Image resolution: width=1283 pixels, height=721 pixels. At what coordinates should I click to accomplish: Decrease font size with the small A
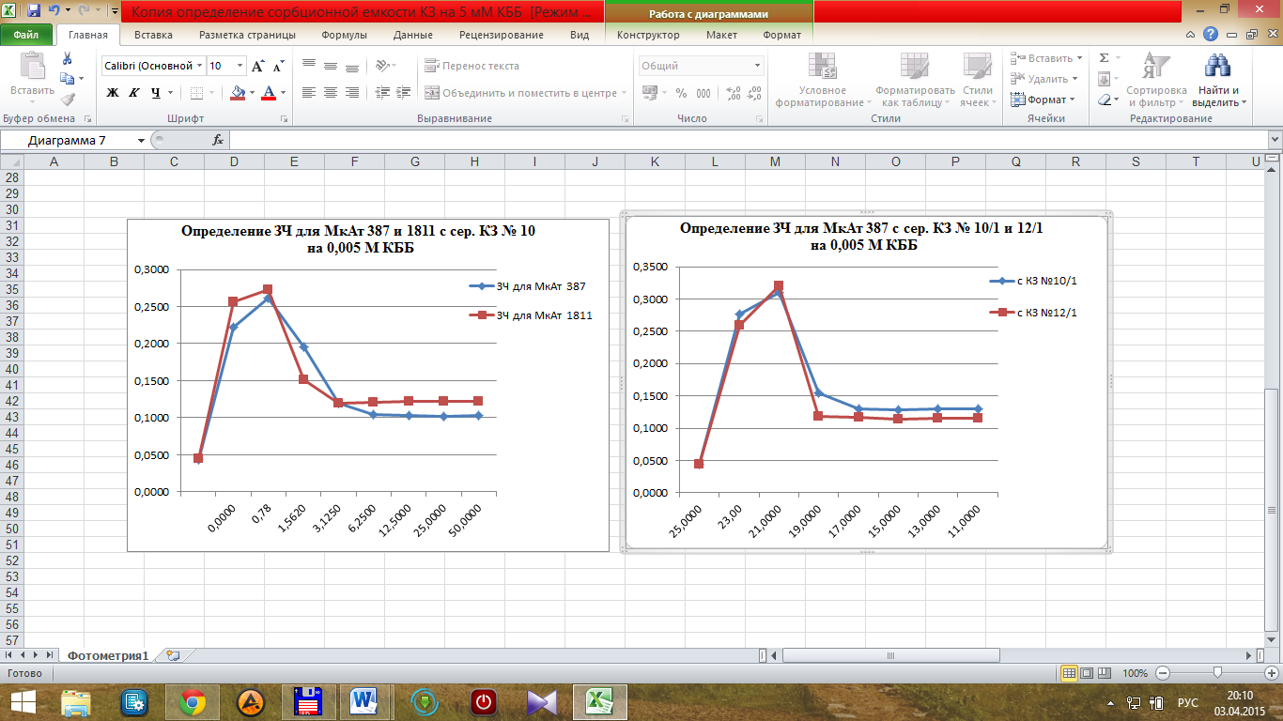tap(278, 67)
